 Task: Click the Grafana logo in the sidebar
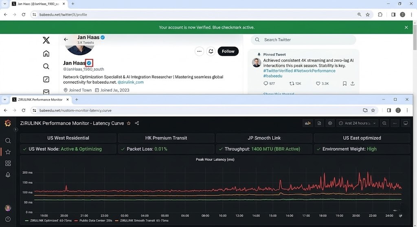pyautogui.click(x=8, y=123)
